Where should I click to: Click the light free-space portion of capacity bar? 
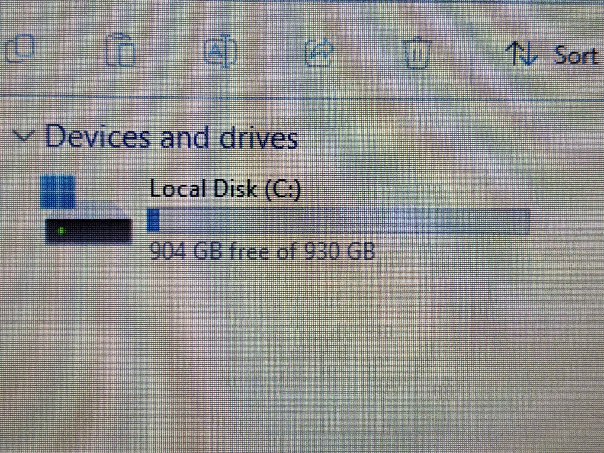tap(344, 221)
